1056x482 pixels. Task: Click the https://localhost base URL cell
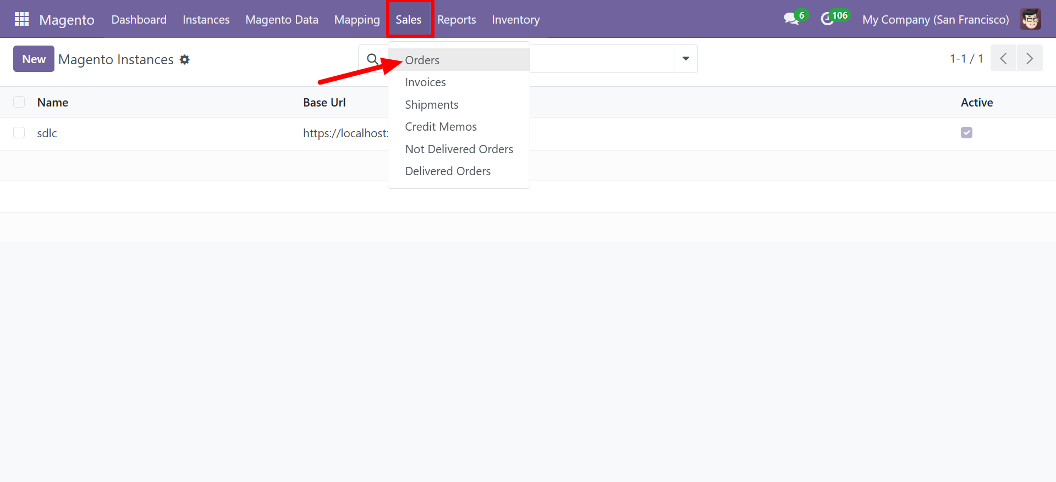345,133
